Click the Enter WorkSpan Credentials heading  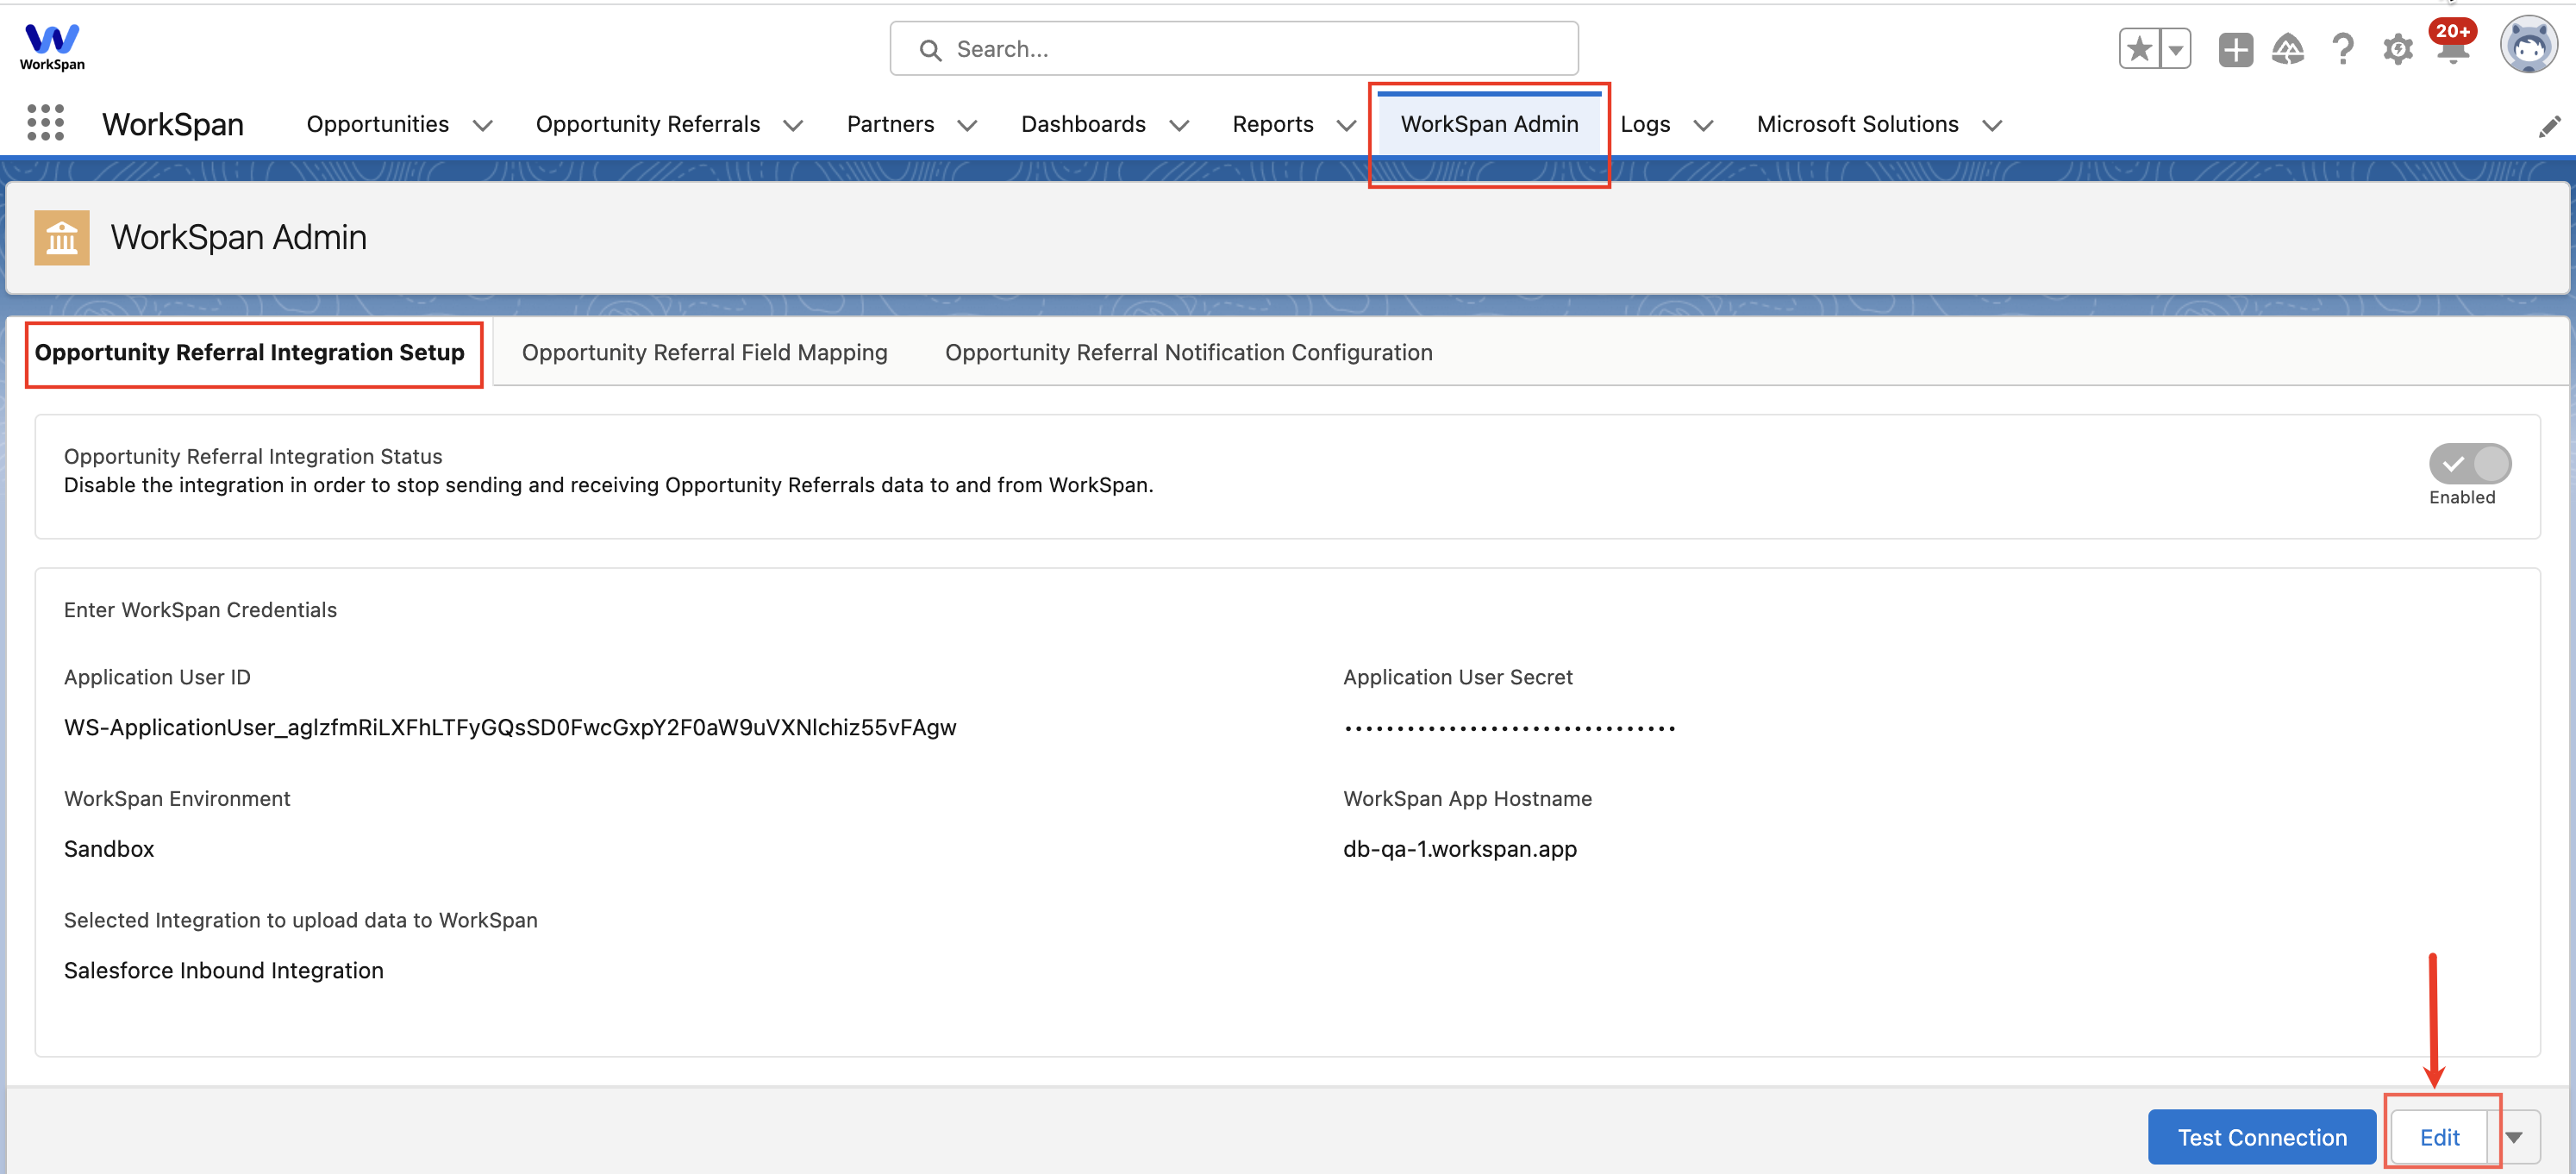coord(200,610)
